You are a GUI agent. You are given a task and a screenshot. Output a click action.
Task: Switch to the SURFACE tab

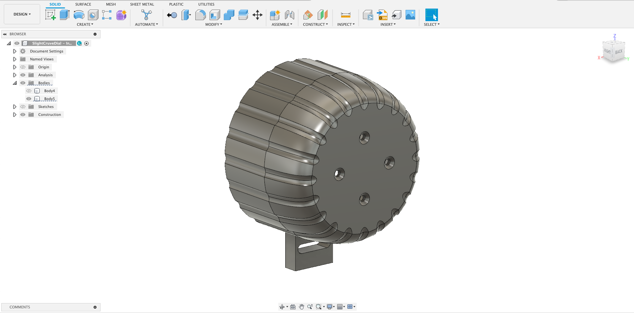(x=83, y=4)
